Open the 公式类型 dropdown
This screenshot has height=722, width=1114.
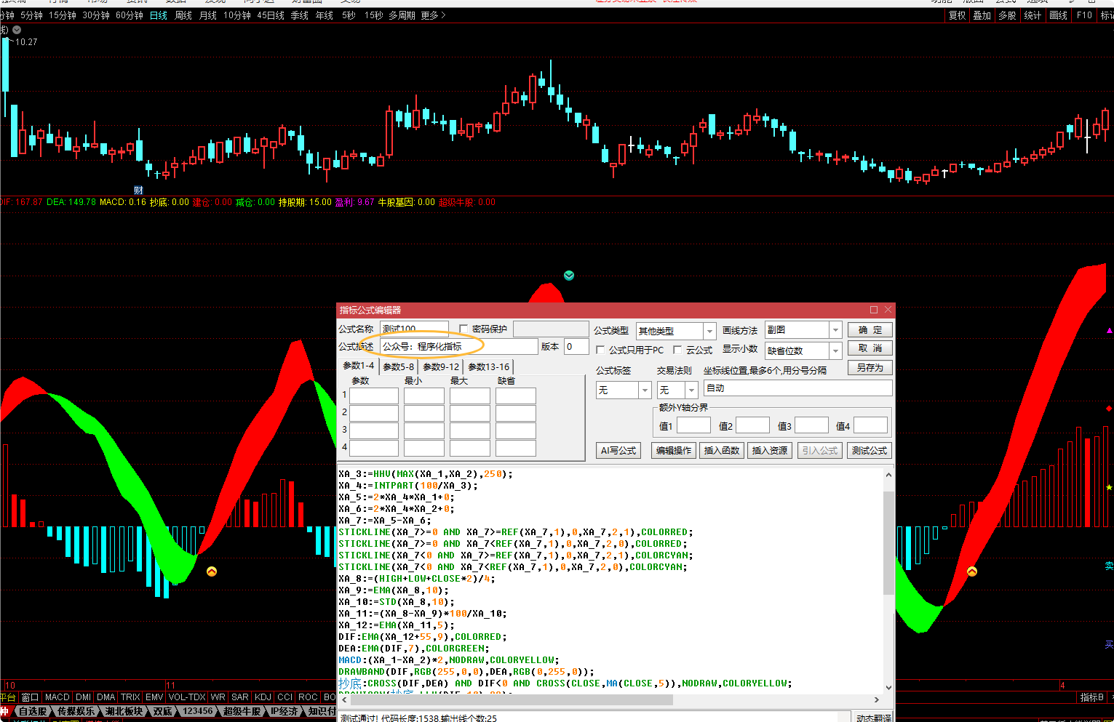coord(709,332)
